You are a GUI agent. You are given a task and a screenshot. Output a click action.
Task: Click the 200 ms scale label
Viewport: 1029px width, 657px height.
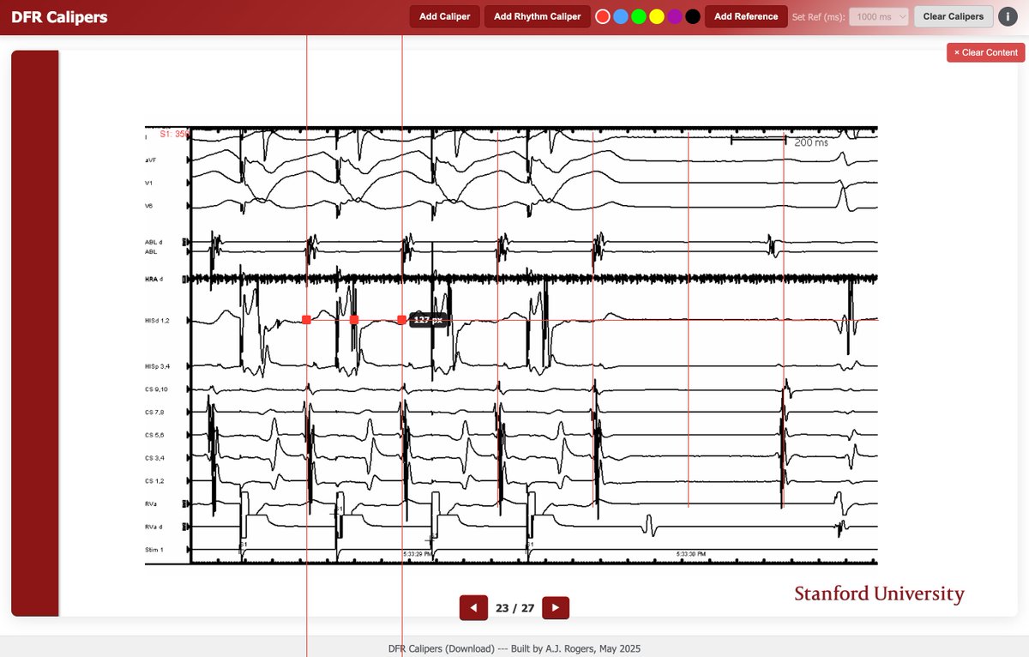point(811,142)
